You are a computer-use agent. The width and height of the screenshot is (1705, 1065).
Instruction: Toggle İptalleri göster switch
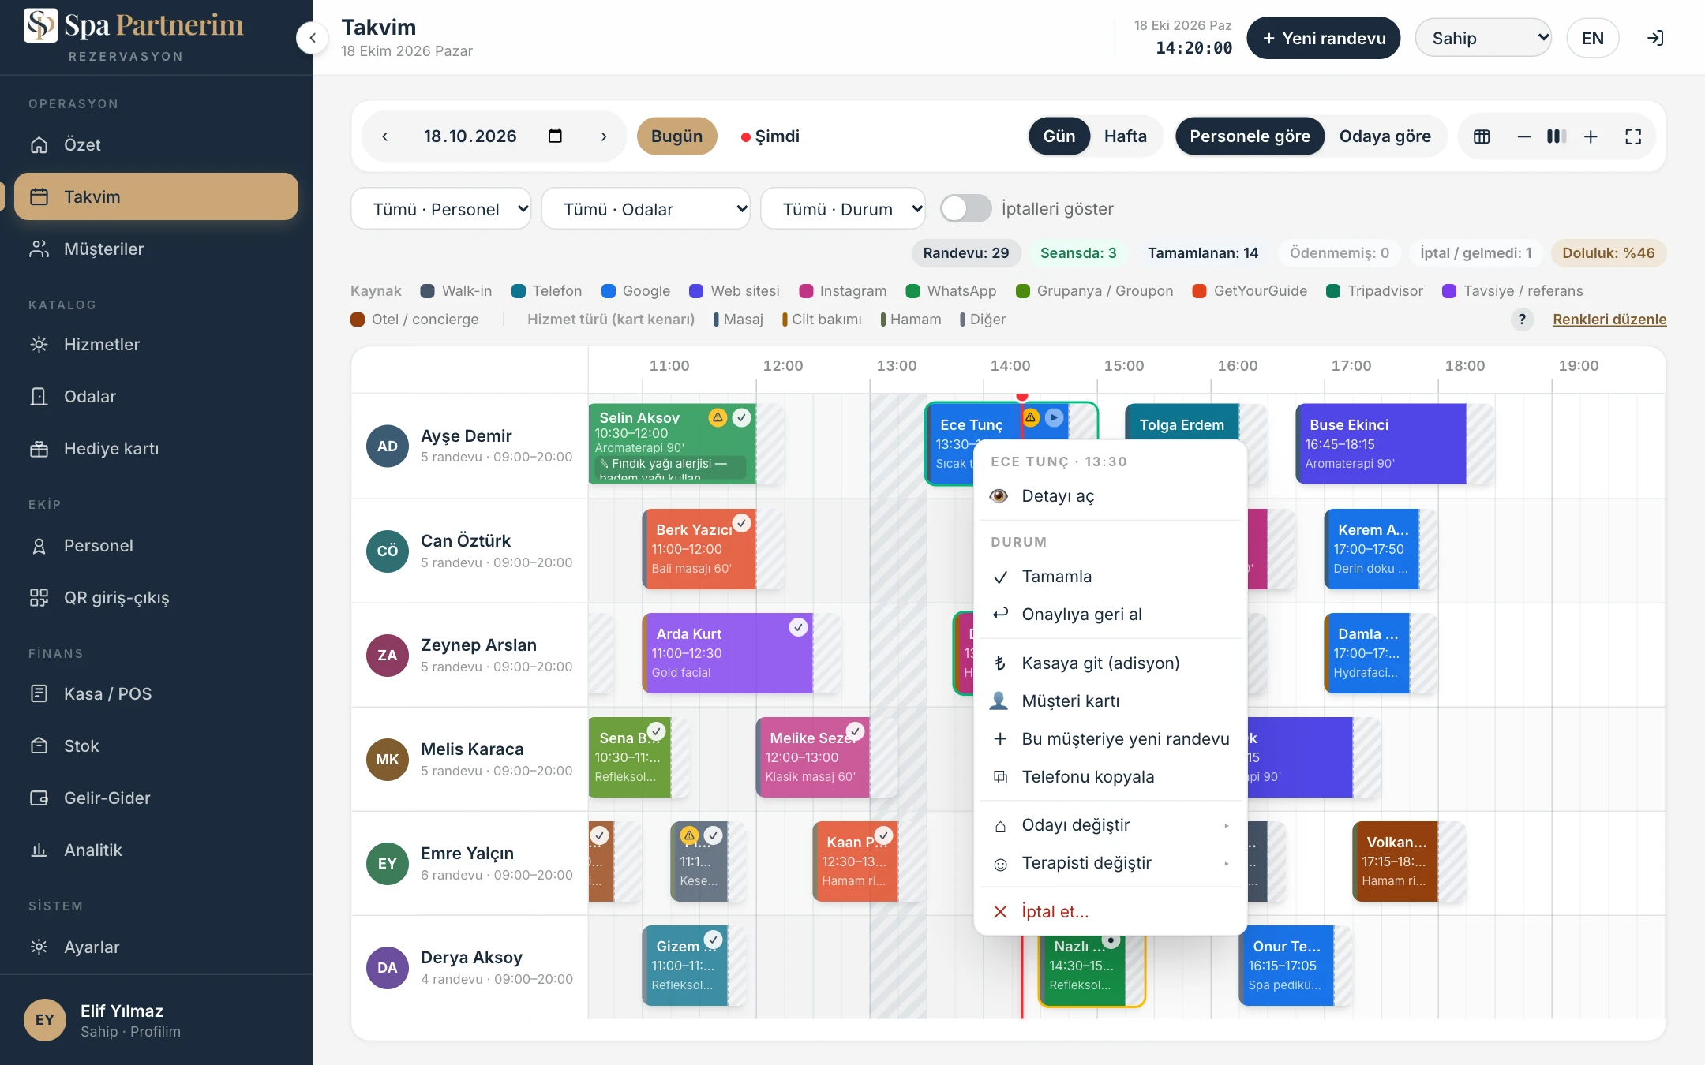(x=965, y=208)
